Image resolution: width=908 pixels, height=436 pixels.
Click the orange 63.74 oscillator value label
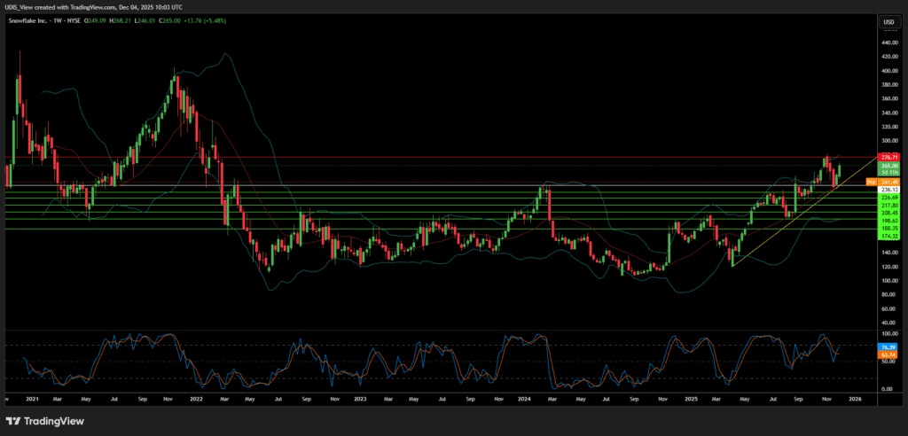(888, 354)
